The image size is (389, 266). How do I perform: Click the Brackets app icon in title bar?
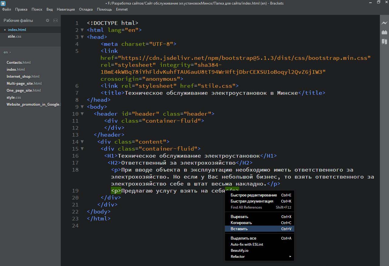click(3, 3)
